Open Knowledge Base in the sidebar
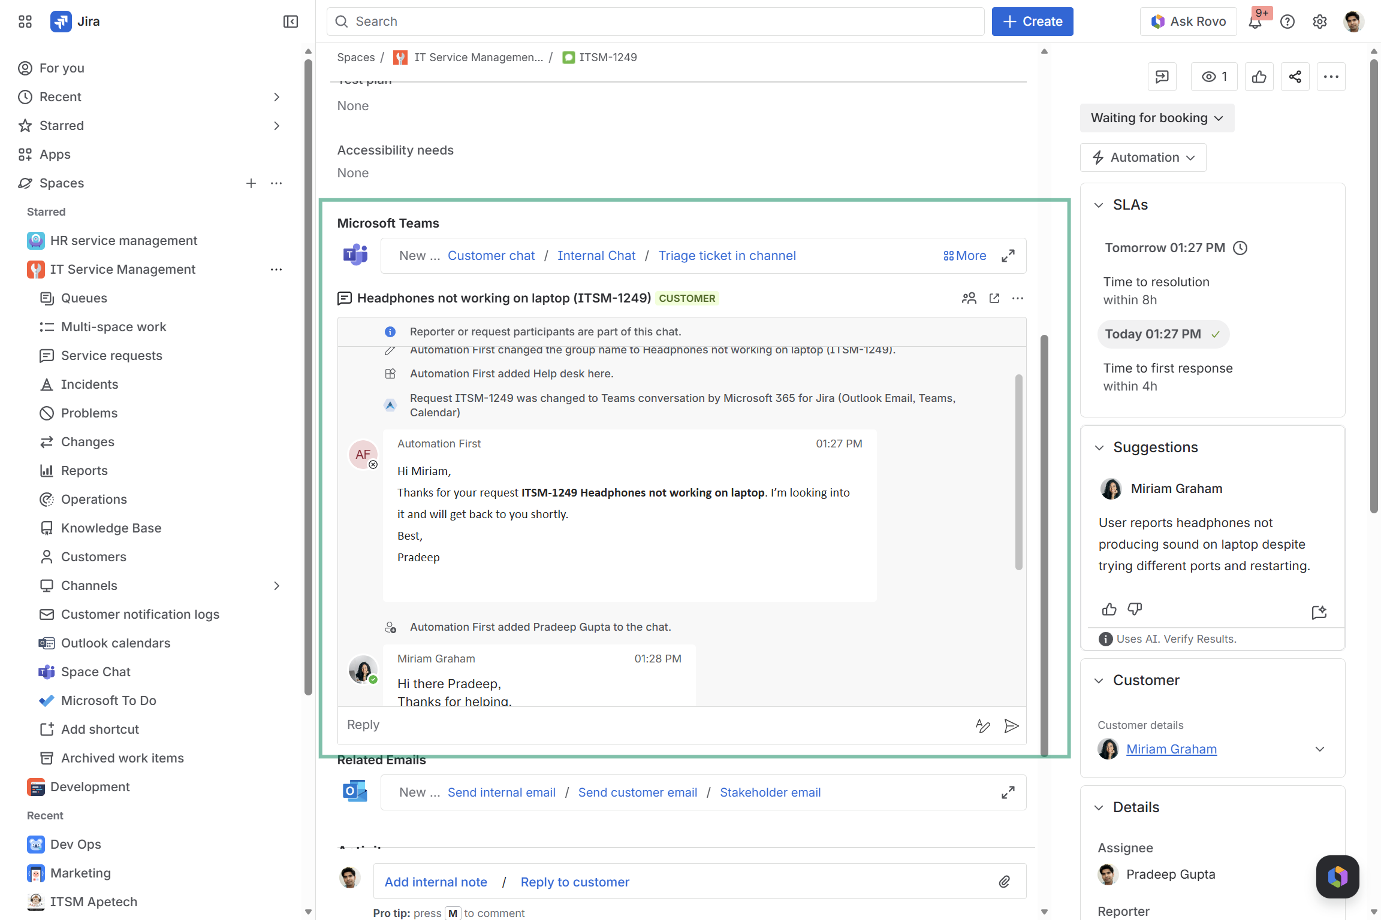This screenshot has height=920, width=1381. pos(111,528)
